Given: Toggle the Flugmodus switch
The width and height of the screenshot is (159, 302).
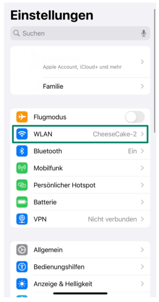Looking at the screenshot, I should point(135,117).
